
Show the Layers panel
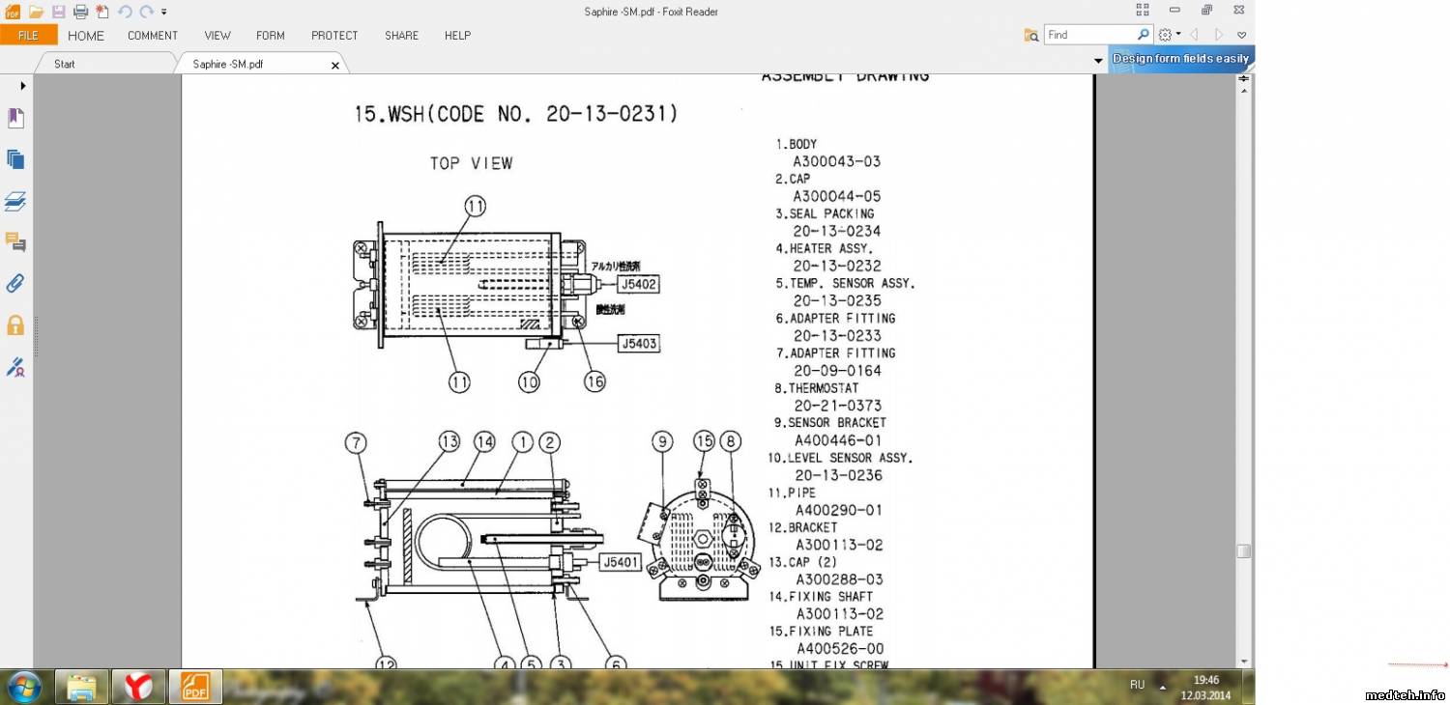tap(15, 201)
